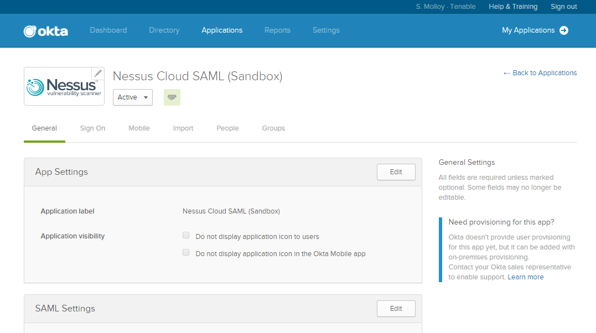Click Help & Training link
The image size is (596, 333).
click(x=513, y=7)
